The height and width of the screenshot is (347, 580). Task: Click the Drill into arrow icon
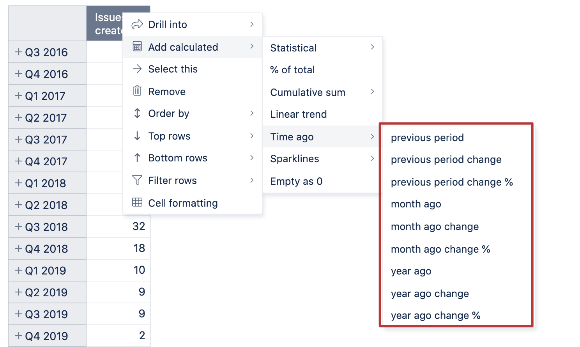(x=137, y=25)
